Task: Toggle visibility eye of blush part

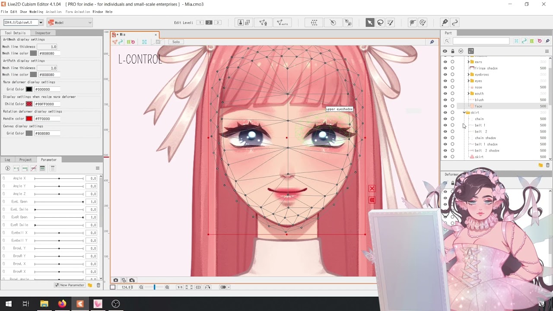Action: (445, 100)
